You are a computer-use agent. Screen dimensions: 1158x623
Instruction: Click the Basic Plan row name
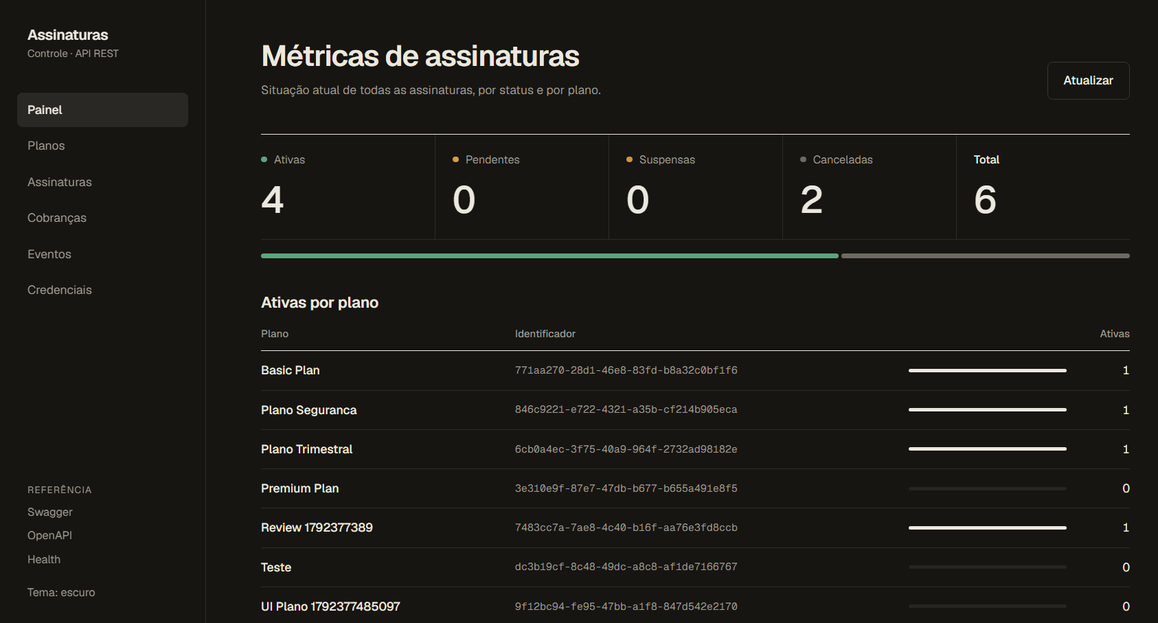pyautogui.click(x=291, y=370)
